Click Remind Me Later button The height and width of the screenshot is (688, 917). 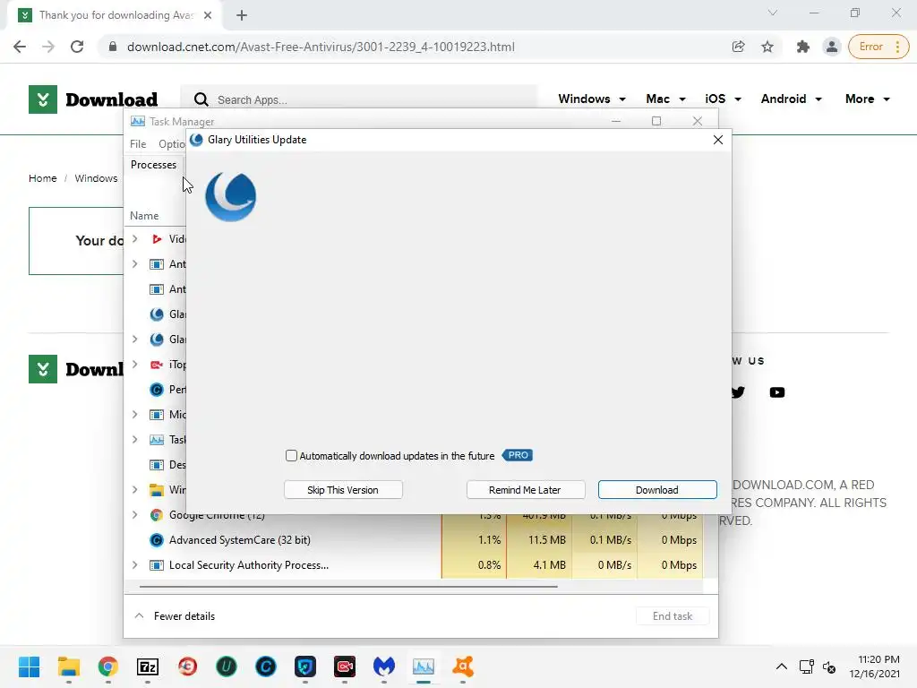(x=525, y=490)
